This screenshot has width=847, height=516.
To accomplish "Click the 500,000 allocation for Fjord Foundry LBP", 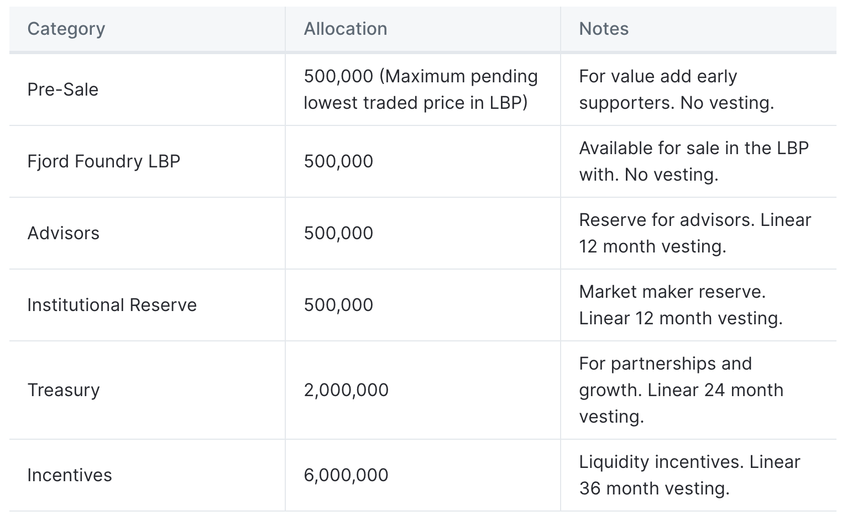I will pyautogui.click(x=338, y=161).
